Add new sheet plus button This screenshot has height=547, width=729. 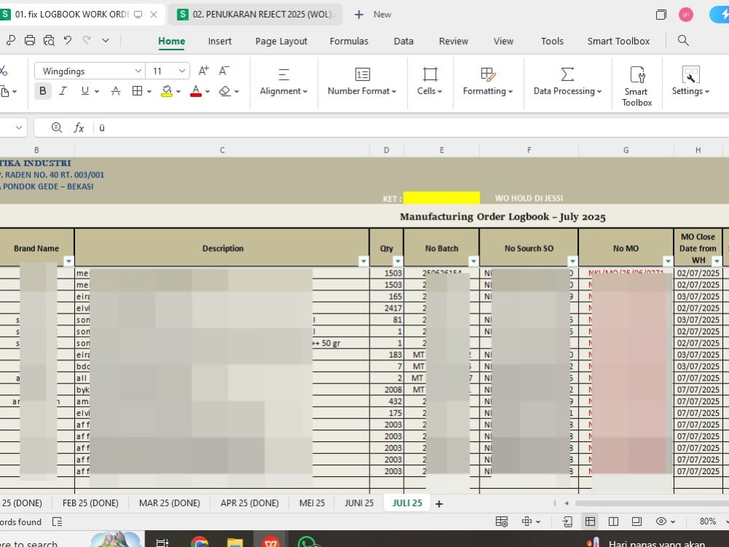(439, 504)
